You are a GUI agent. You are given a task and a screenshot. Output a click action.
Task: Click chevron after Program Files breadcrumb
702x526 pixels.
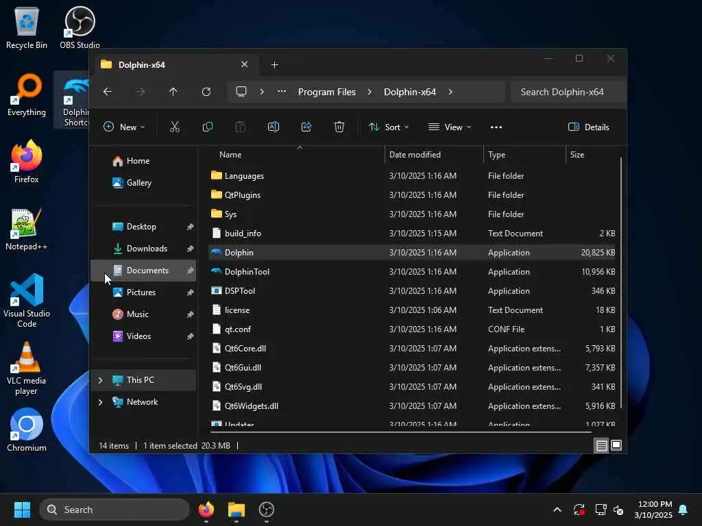370,92
